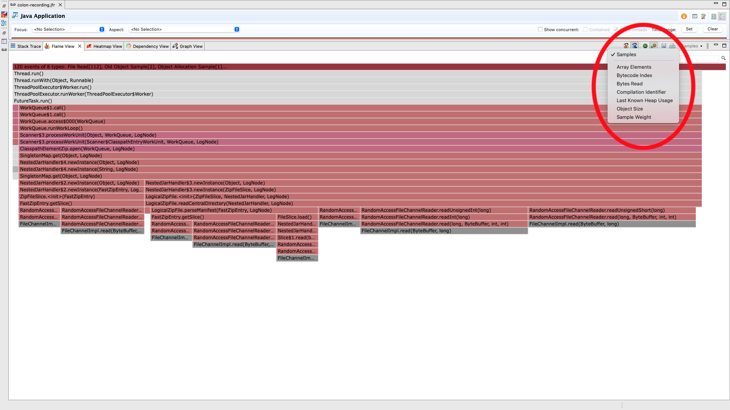Open the Focus selection dropdown

point(68,29)
